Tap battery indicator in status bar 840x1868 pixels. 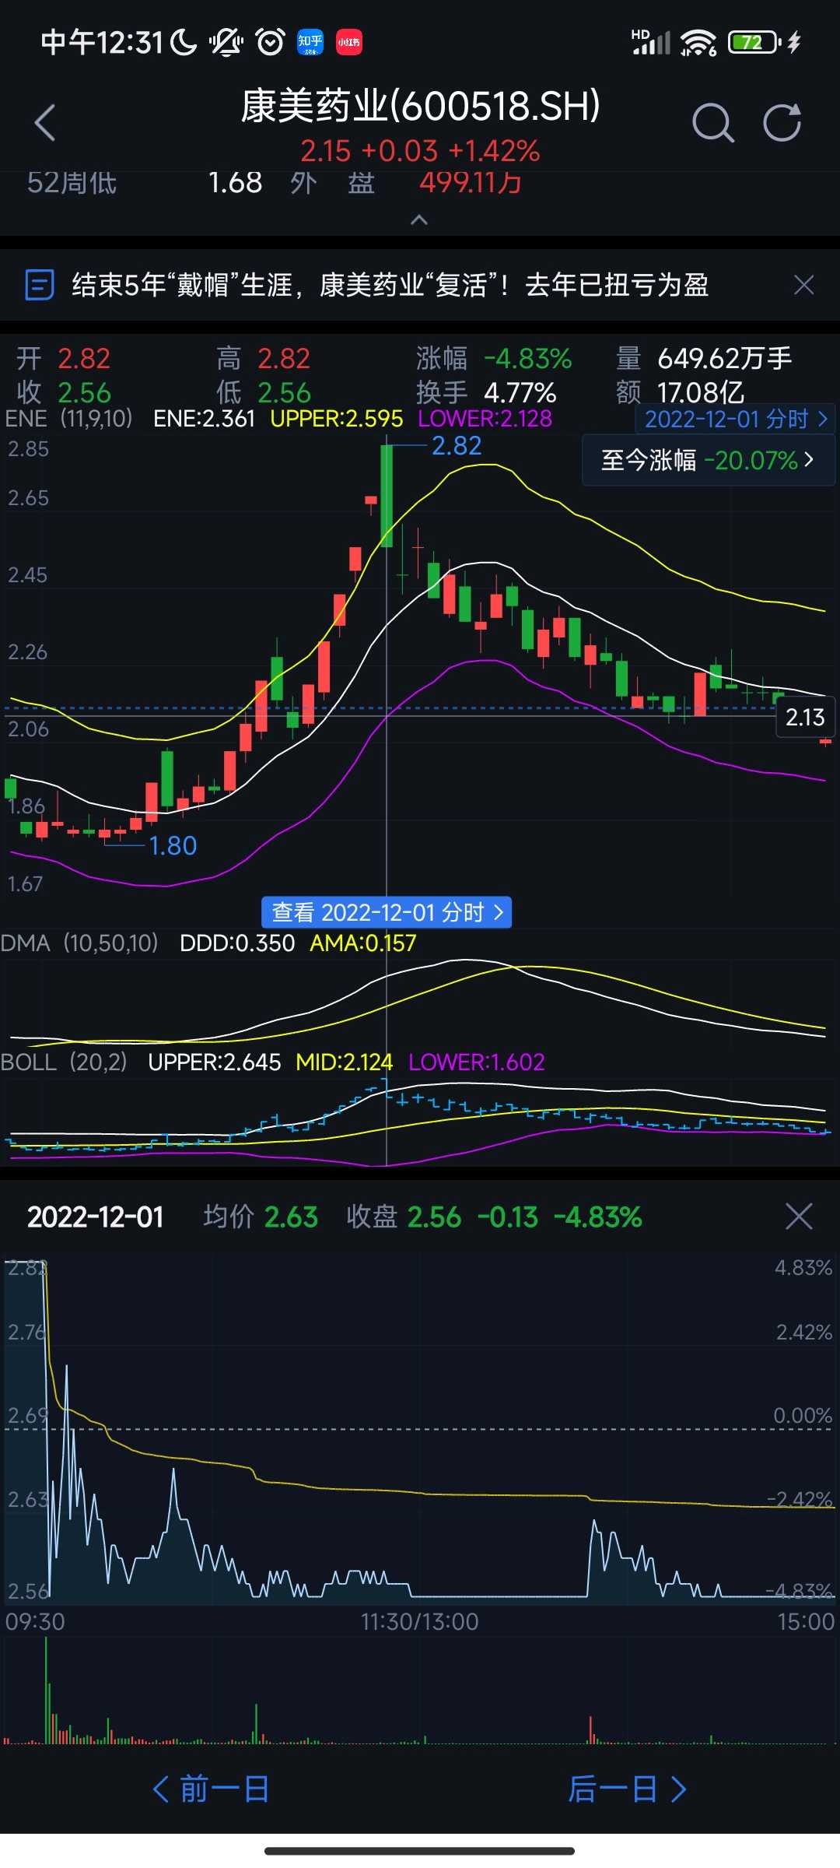tap(754, 42)
